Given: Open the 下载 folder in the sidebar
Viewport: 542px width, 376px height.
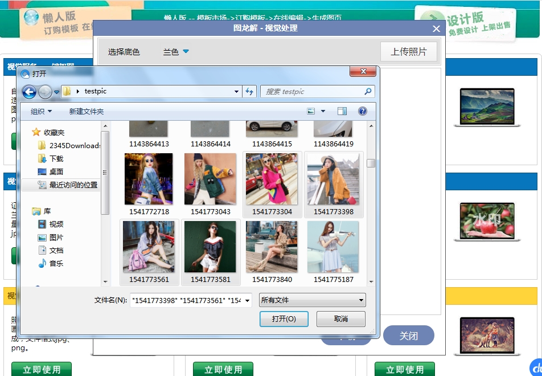Looking at the screenshot, I should 51,159.
